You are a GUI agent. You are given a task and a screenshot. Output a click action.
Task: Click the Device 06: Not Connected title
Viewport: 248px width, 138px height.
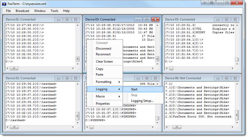(x=183, y=78)
